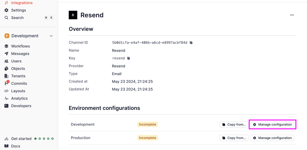Click the Type value 'Email'
The height and width of the screenshot is (150, 307).
click(117, 74)
